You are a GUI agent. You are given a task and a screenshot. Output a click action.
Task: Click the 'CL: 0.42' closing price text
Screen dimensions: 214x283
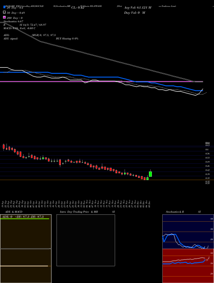pyautogui.click(x=77, y=8)
